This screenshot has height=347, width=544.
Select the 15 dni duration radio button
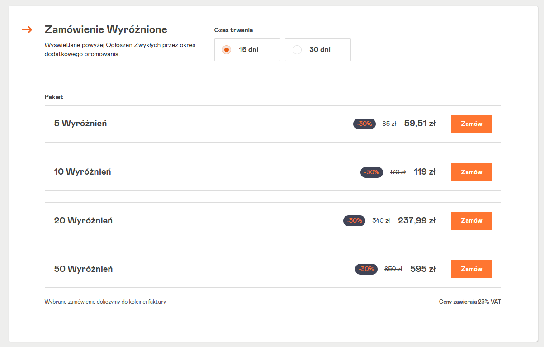click(x=227, y=50)
